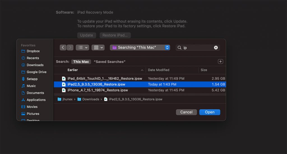
Task: Sort by the Date Modified column header
Action: pyautogui.click(x=159, y=70)
